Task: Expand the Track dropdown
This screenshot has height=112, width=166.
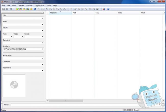Action: point(22,37)
